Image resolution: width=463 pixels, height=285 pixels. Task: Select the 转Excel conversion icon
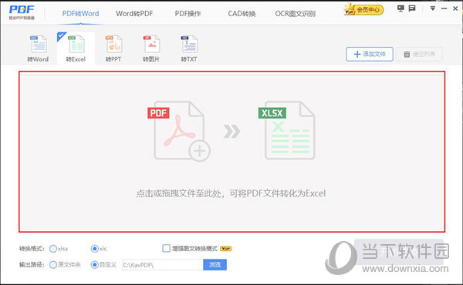pos(76,49)
